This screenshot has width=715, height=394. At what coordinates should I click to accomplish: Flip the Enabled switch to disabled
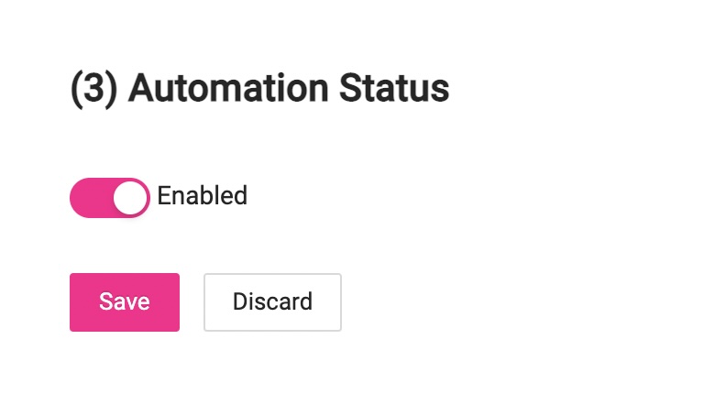click(x=109, y=197)
